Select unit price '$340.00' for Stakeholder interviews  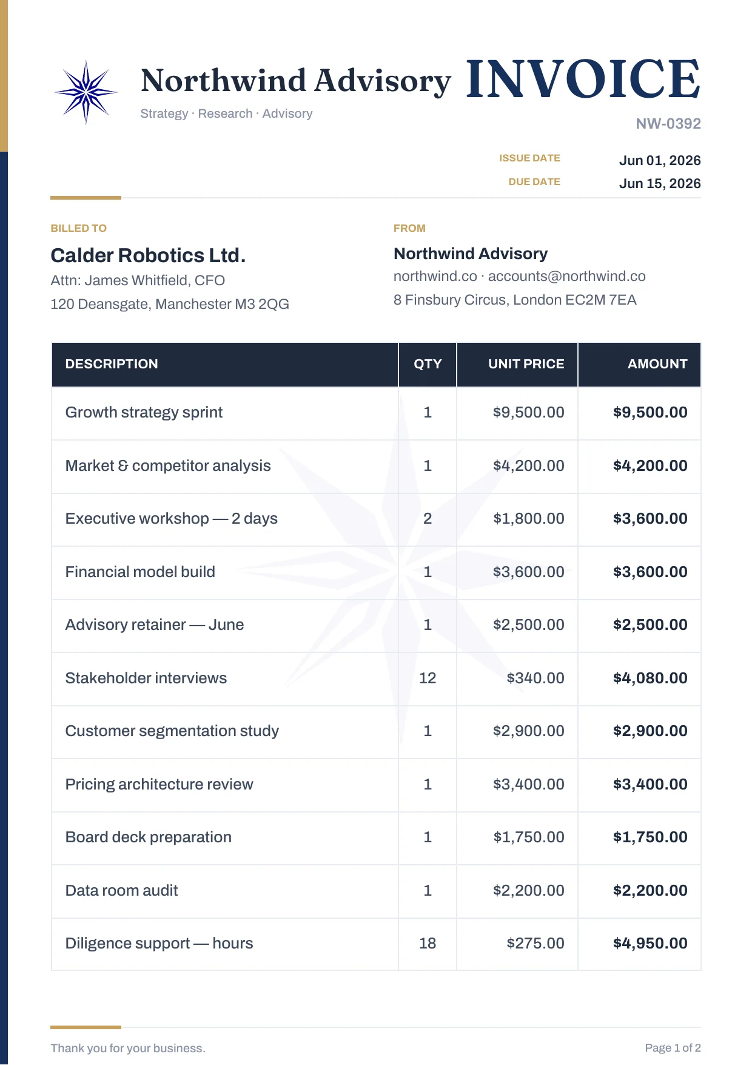[x=535, y=678]
